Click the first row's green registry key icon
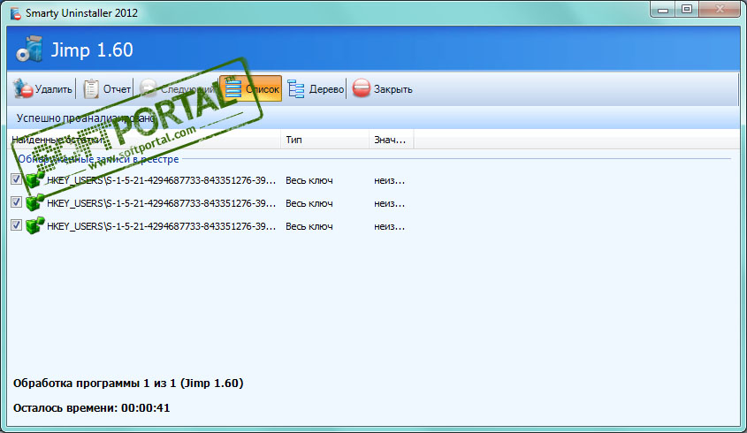The height and width of the screenshot is (433, 747). tap(34, 179)
